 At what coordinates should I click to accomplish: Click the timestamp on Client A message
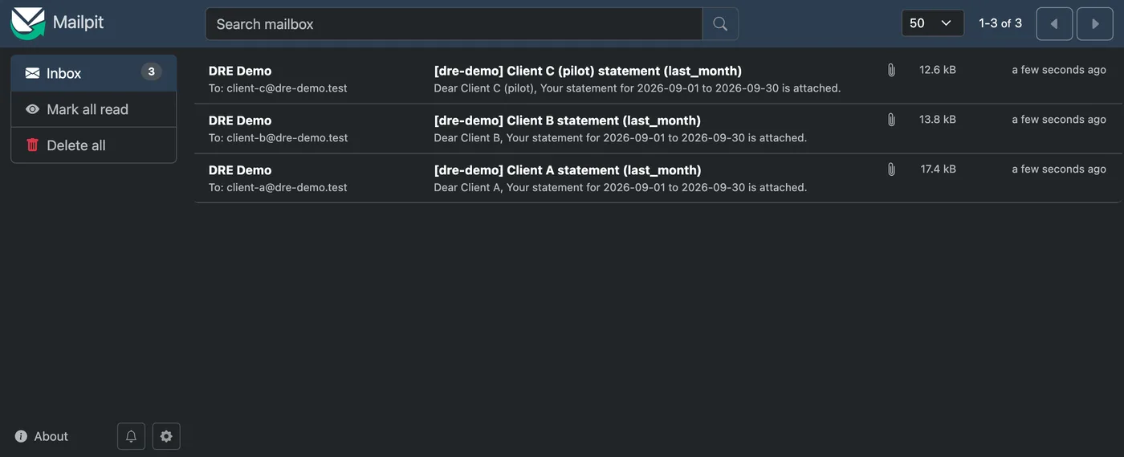[x=1059, y=169]
